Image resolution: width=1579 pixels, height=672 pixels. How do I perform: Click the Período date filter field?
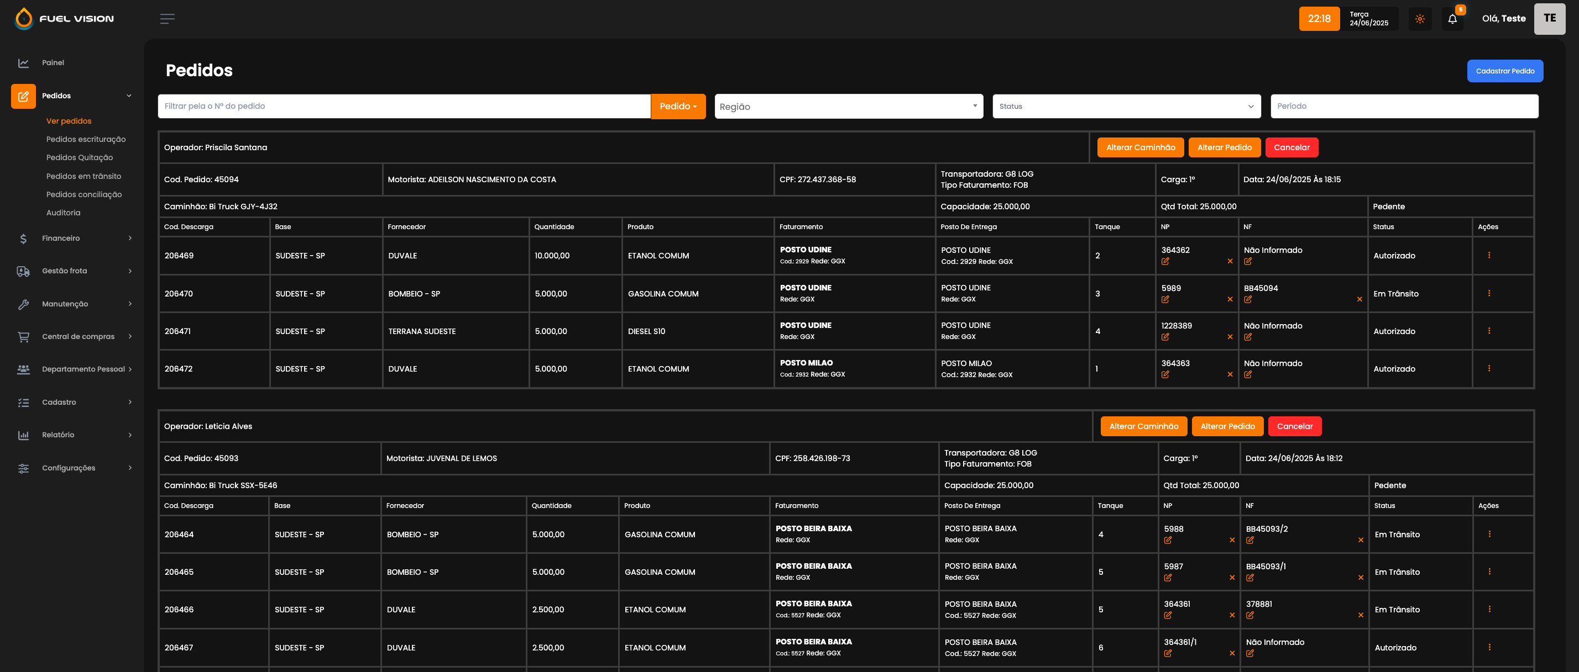1404,107
